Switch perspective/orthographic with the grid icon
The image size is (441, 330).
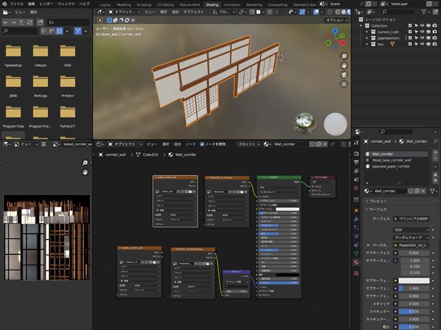coord(344,85)
